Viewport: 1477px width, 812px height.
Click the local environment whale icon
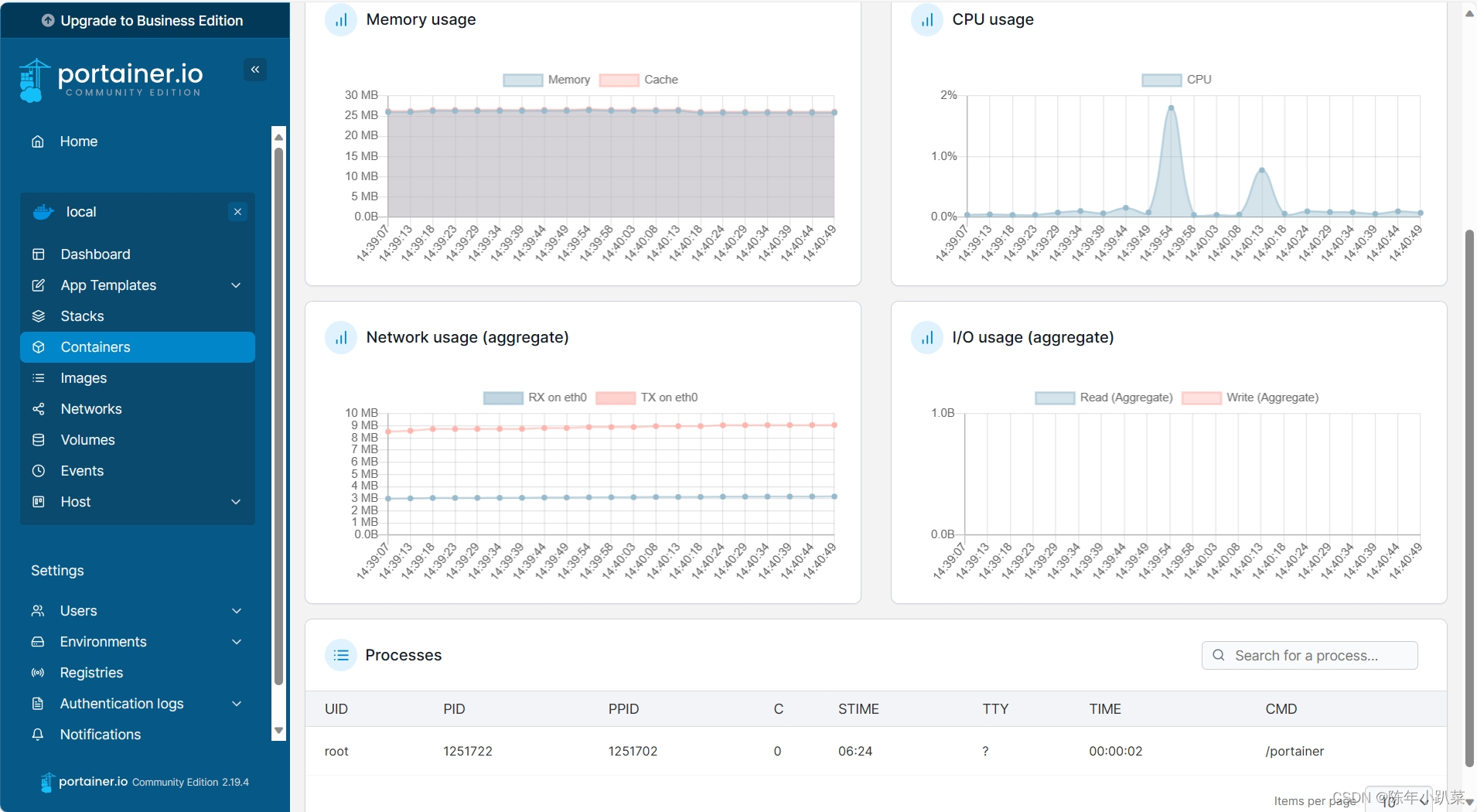43,212
